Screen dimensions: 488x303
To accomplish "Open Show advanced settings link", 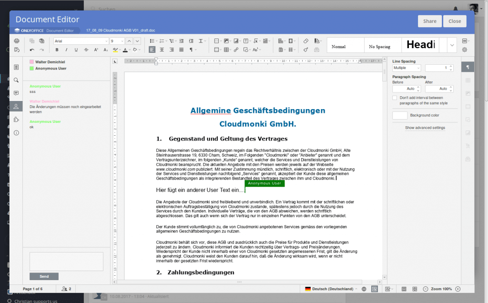I will pyautogui.click(x=425, y=128).
